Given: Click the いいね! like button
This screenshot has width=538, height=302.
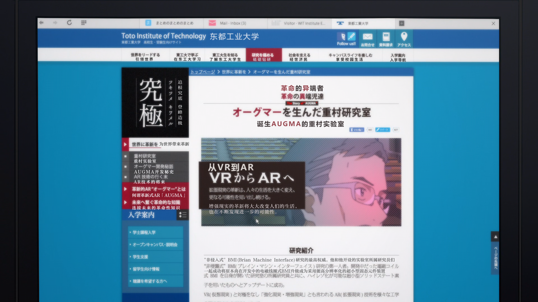Looking at the screenshot, I should click(356, 129).
